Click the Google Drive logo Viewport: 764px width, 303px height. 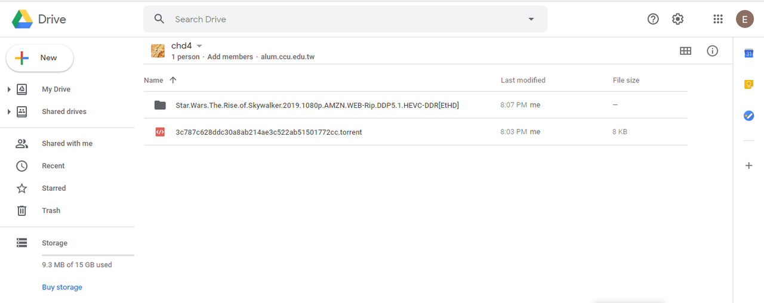[22, 19]
